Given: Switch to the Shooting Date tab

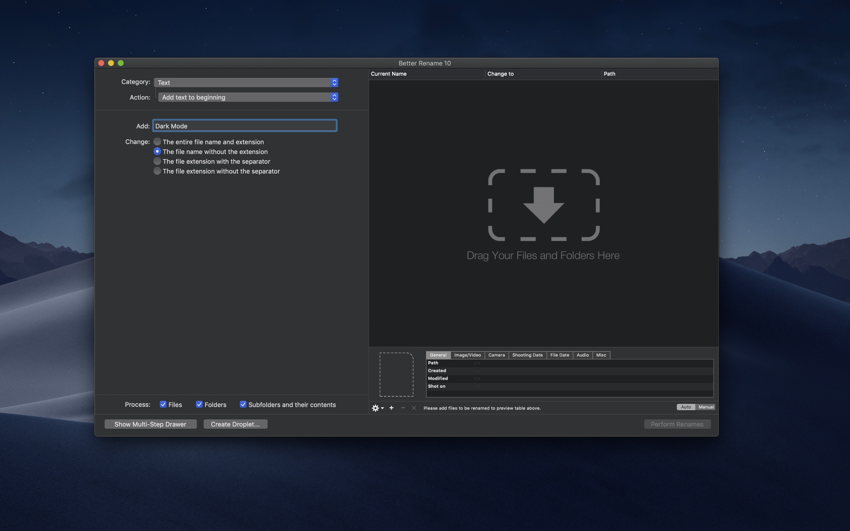Looking at the screenshot, I should click(527, 355).
